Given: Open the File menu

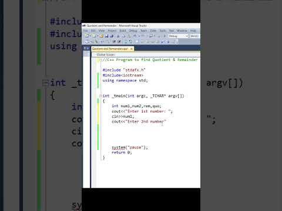Looking at the screenshot, I should [85, 30].
